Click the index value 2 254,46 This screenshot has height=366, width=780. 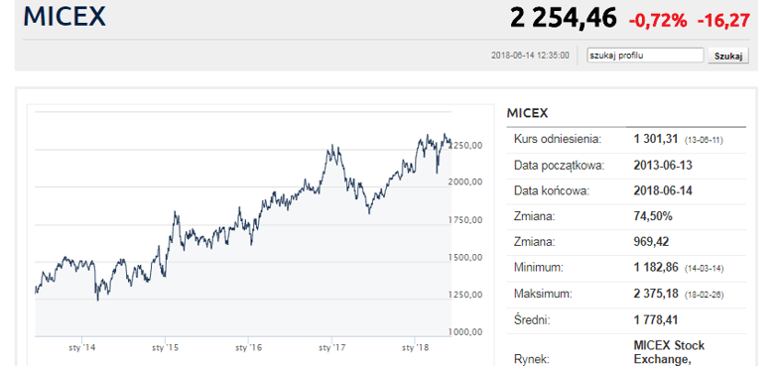point(563,19)
